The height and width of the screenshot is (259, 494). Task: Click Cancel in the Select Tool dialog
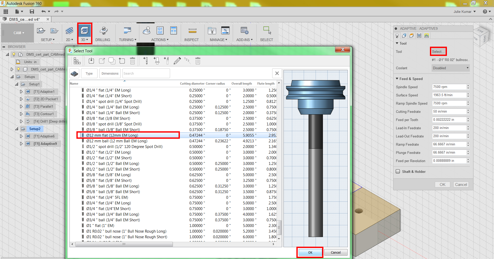coord(336,252)
